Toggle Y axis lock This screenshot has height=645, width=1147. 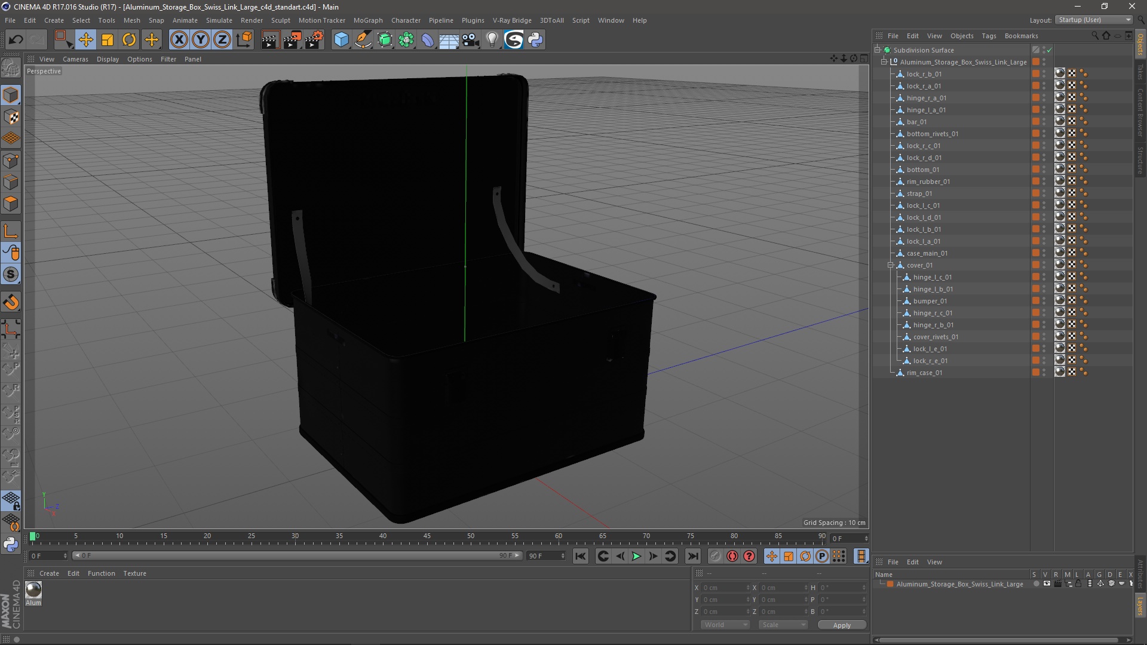pyautogui.click(x=201, y=40)
